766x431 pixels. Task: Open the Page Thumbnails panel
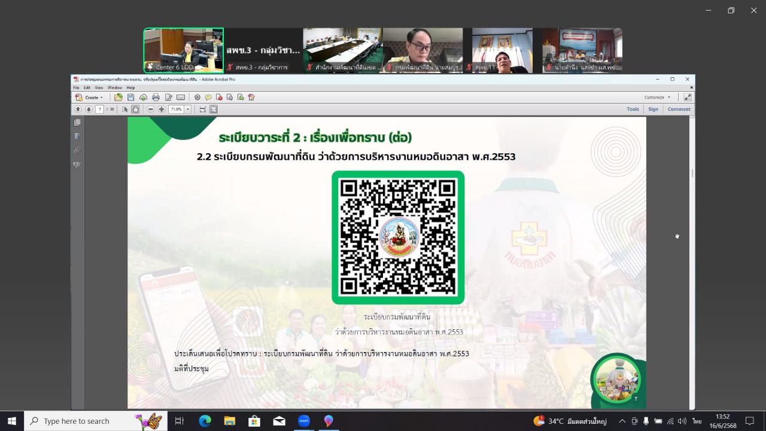pos(77,122)
